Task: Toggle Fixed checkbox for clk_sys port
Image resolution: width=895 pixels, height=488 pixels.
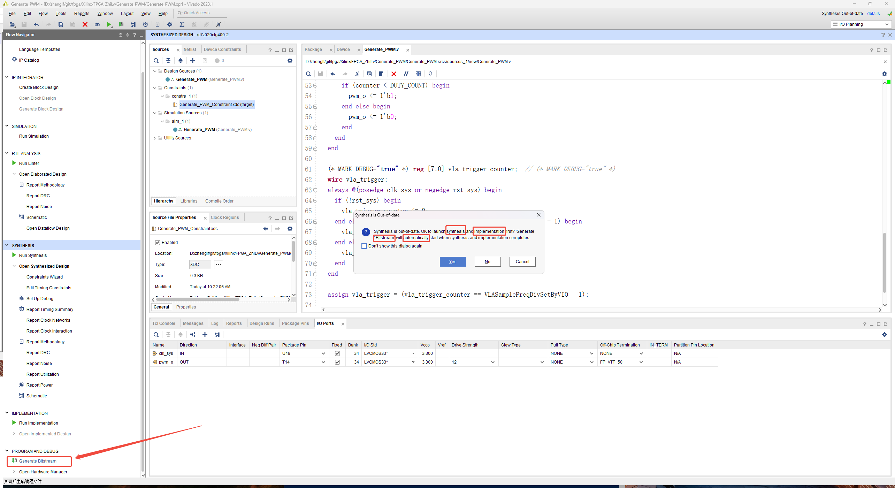Action: pyautogui.click(x=337, y=353)
